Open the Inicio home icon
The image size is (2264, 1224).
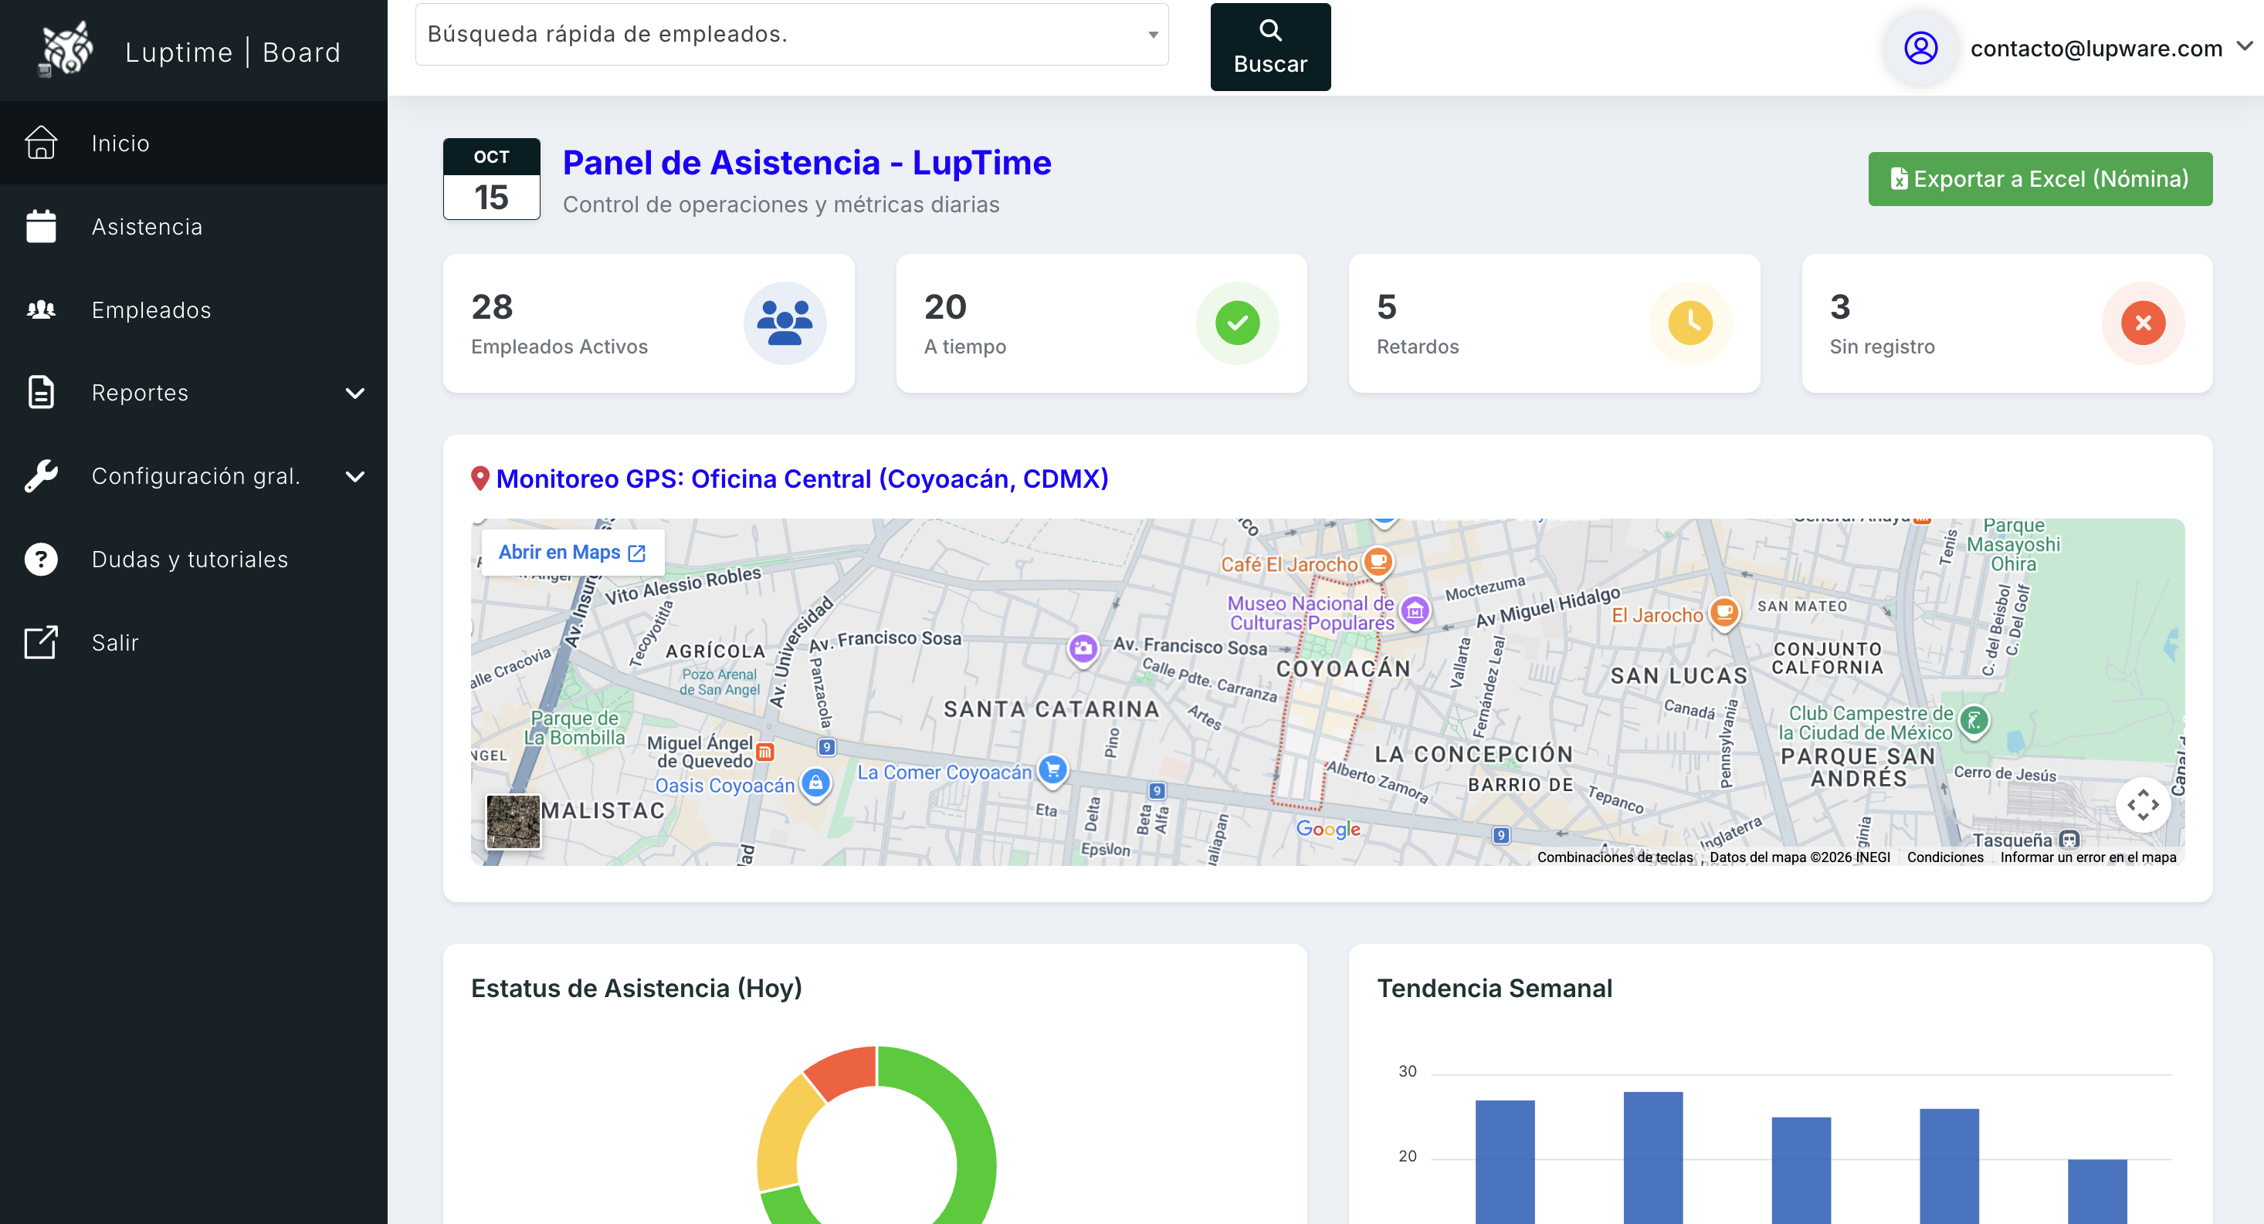point(41,142)
